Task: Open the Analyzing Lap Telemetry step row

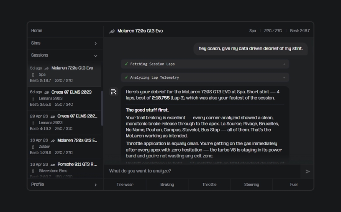Action: pos(205,77)
